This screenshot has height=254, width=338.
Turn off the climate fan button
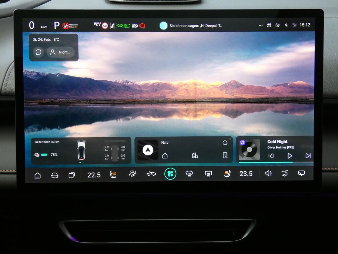(170, 174)
